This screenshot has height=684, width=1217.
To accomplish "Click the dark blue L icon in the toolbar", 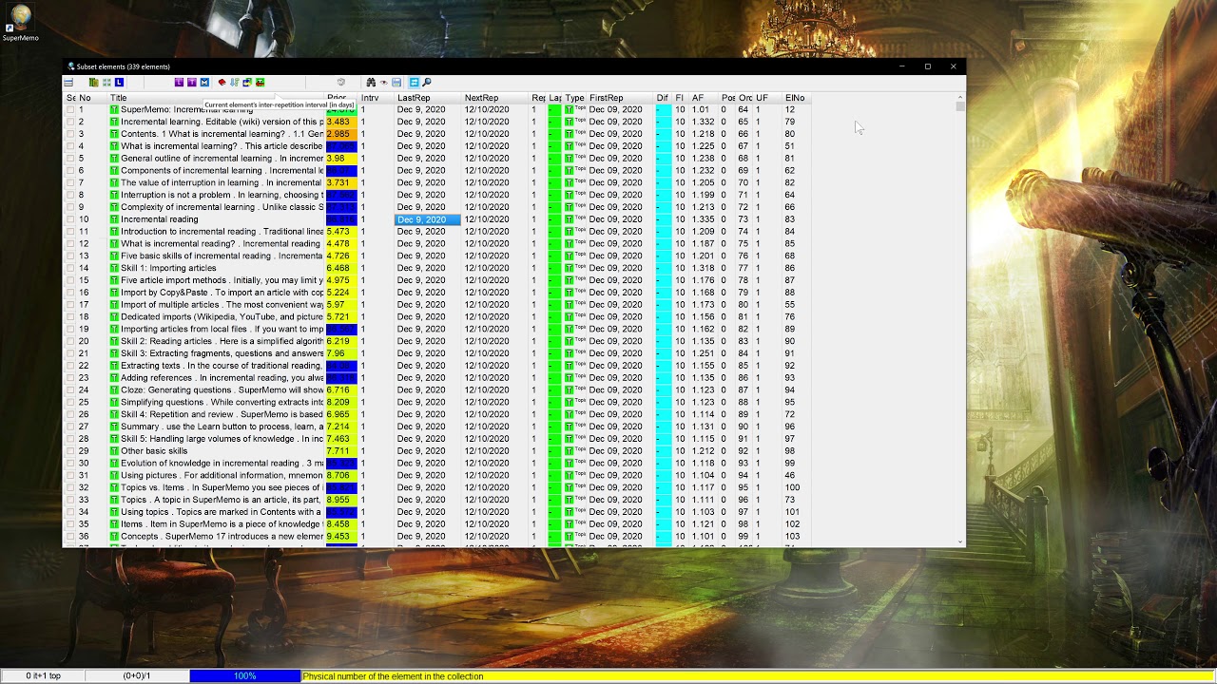I will pos(119,83).
